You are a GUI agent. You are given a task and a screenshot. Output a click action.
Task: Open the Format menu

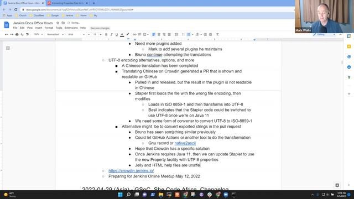pyautogui.click(x=49, y=28)
